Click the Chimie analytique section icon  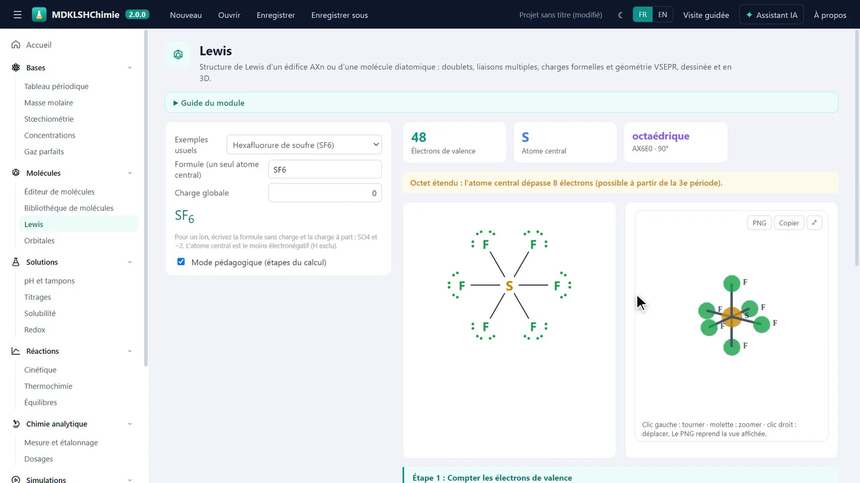pyautogui.click(x=16, y=424)
